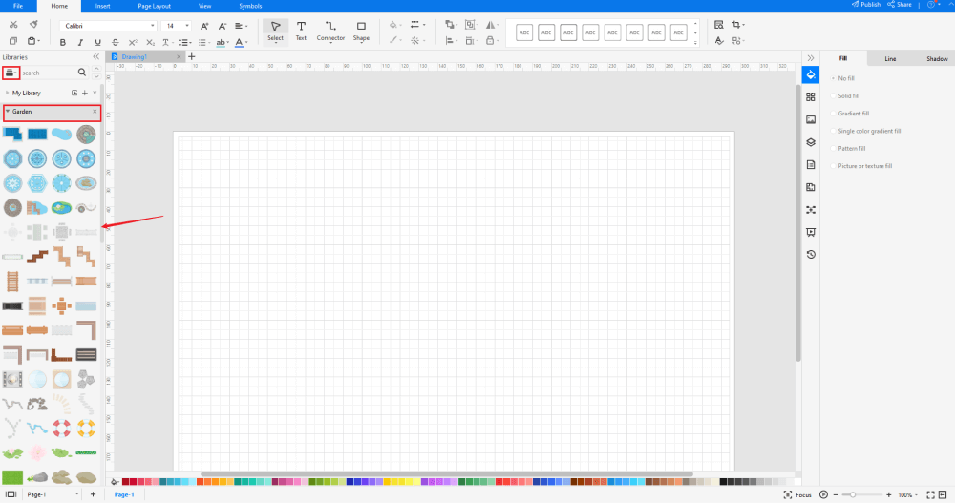955x503 pixels.
Task: Select Picture or texture fill option
Action: pos(861,166)
